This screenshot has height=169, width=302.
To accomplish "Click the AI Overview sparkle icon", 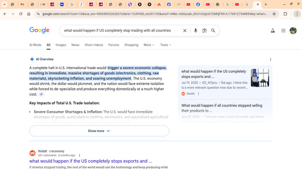I will (32, 59).
